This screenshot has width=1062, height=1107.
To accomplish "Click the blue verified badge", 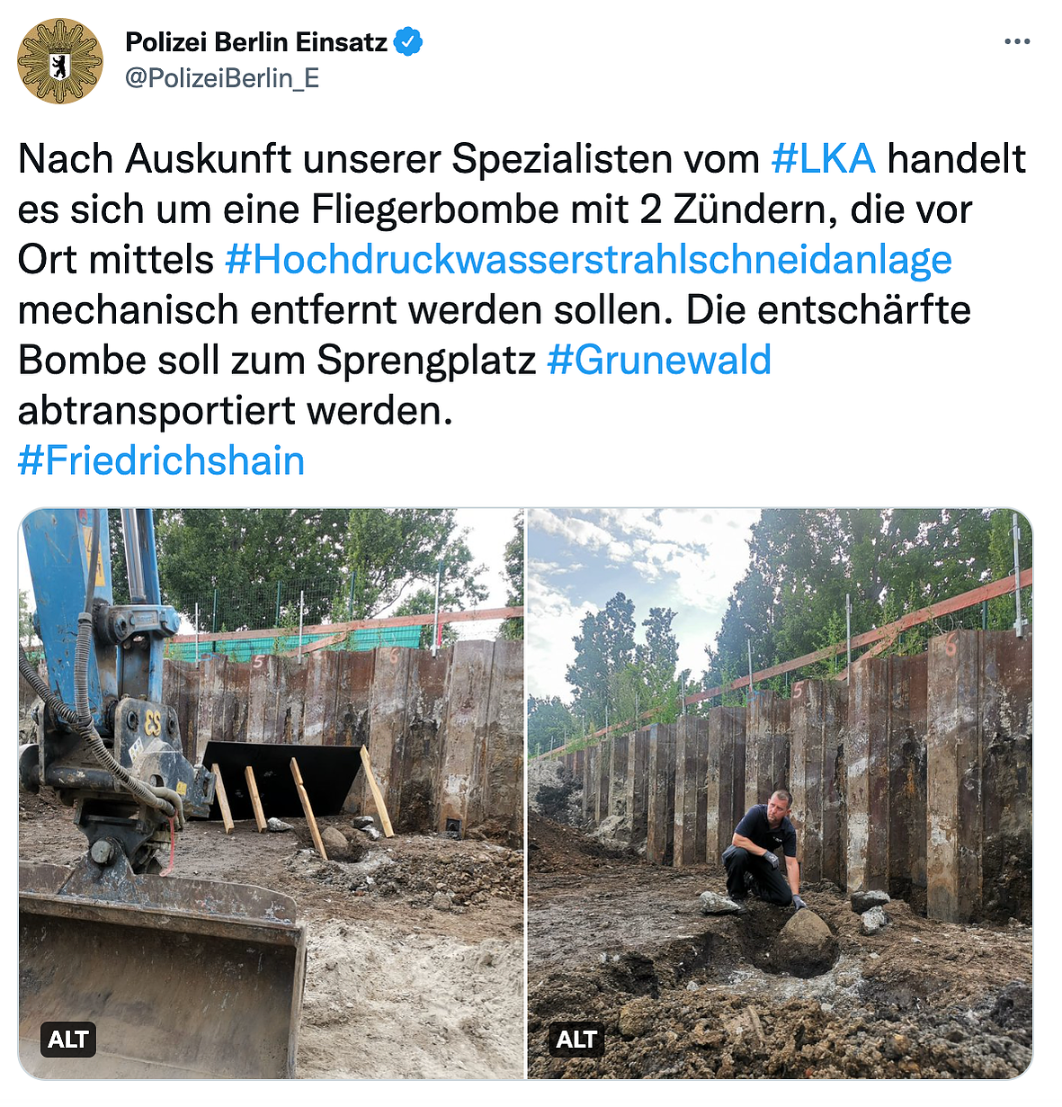I will click(408, 41).
